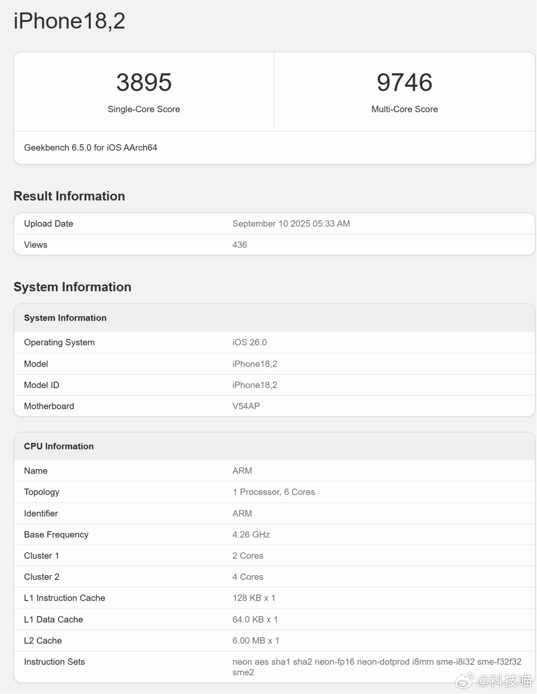Click the large System Information section heading
The width and height of the screenshot is (537, 694).
point(72,287)
